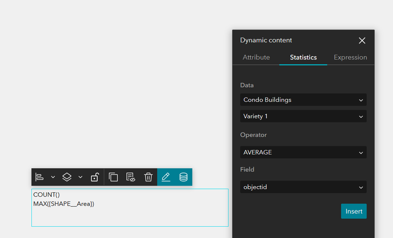Toggle the pencil edit text tool
This screenshot has width=393, height=238.
click(x=166, y=177)
